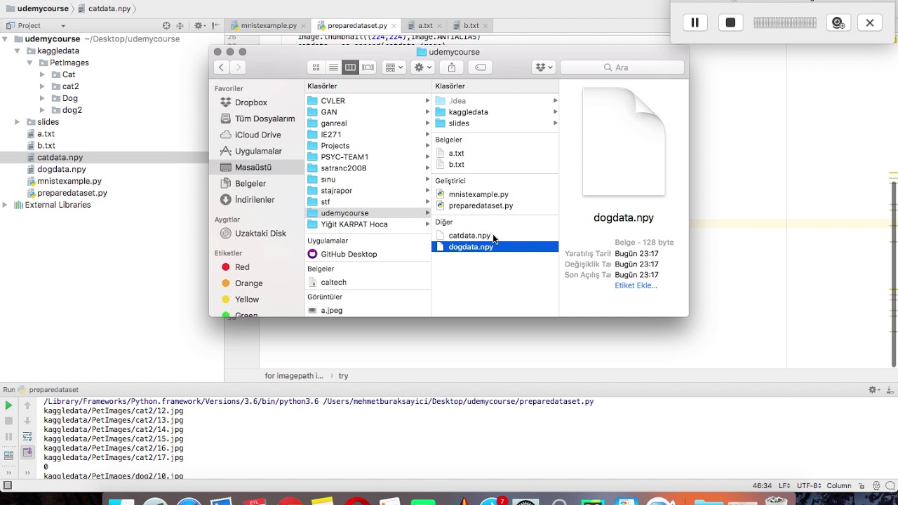Click the recorder audio level meter
The height and width of the screenshot is (505, 898).
(x=784, y=22)
